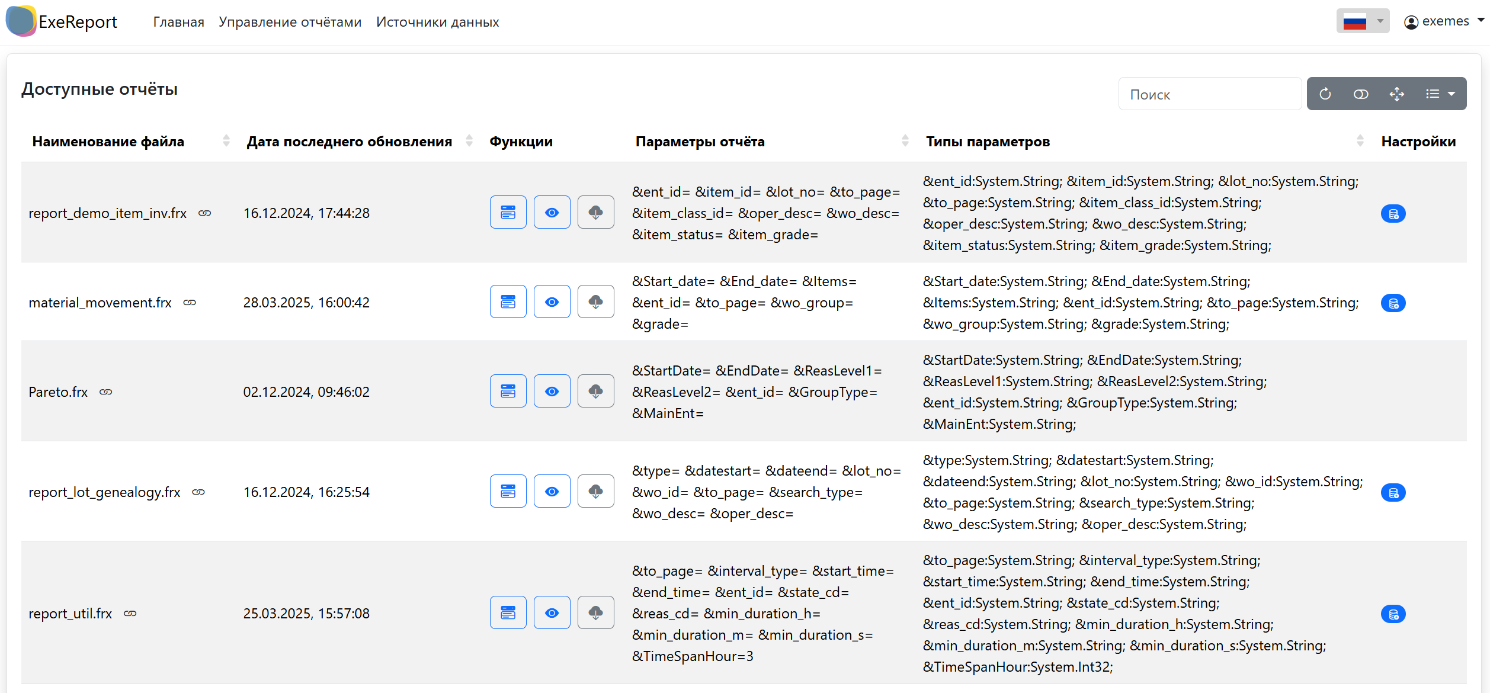The width and height of the screenshot is (1490, 693).
Task: Open datasource settings for report_util.frx
Action: pyautogui.click(x=1393, y=614)
